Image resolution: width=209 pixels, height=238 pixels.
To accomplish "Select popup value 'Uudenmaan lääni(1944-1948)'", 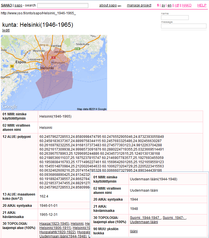I will coord(153,179).
